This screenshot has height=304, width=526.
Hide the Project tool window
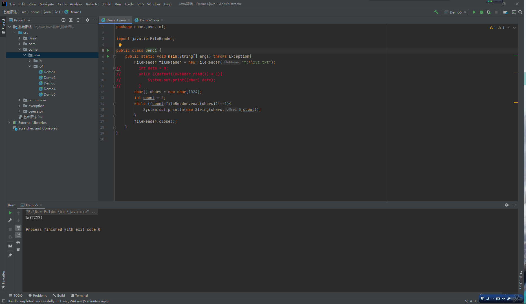95,20
